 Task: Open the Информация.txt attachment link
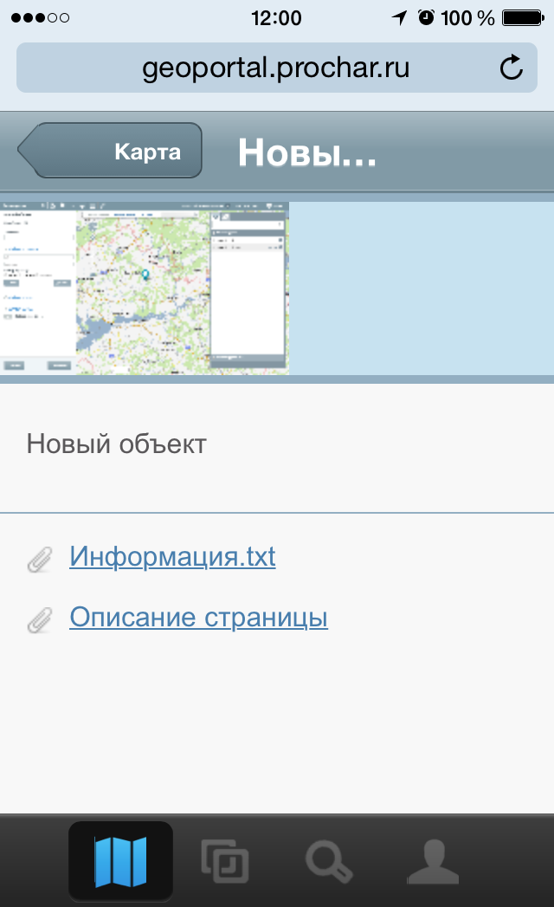[172, 556]
